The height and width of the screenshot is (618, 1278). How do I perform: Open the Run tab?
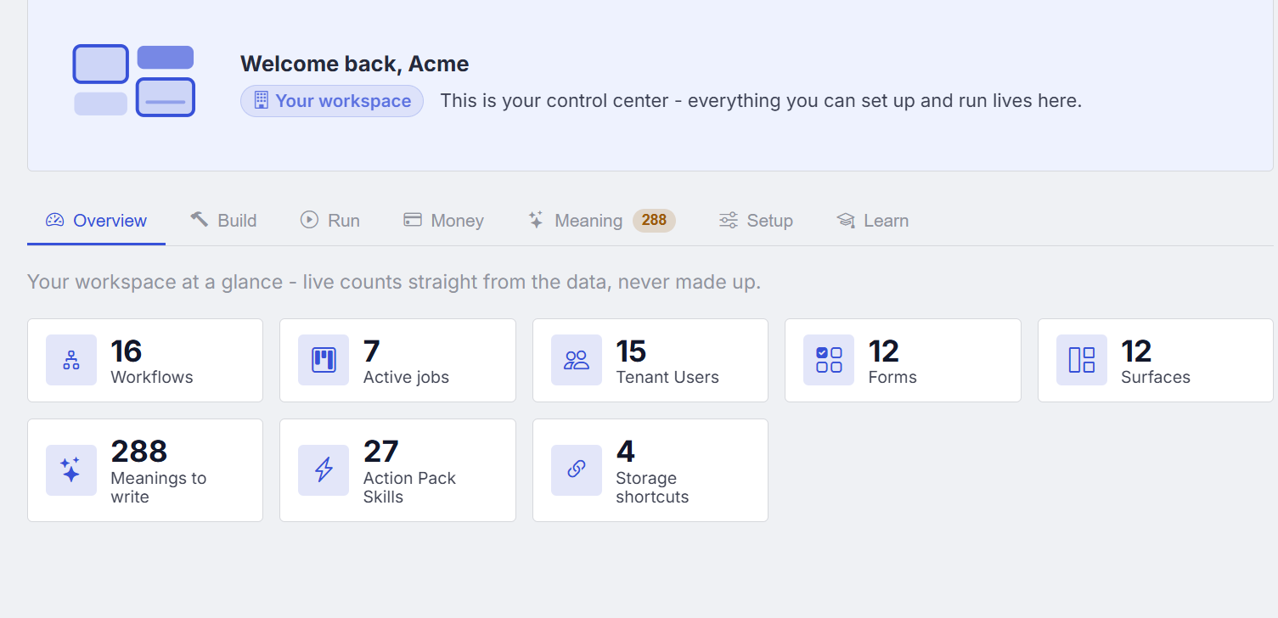click(x=330, y=221)
